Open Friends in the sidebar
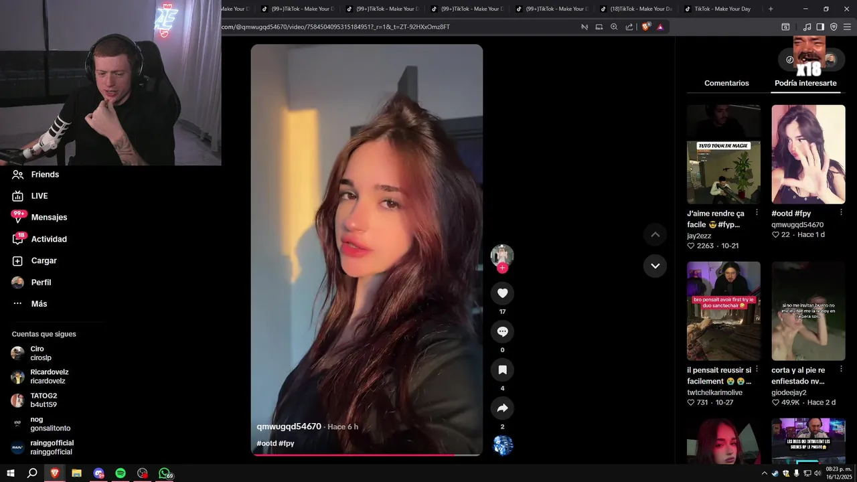The height and width of the screenshot is (482, 857). [x=45, y=174]
